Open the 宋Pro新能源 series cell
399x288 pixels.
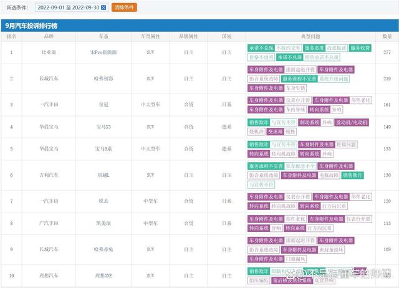(103, 52)
